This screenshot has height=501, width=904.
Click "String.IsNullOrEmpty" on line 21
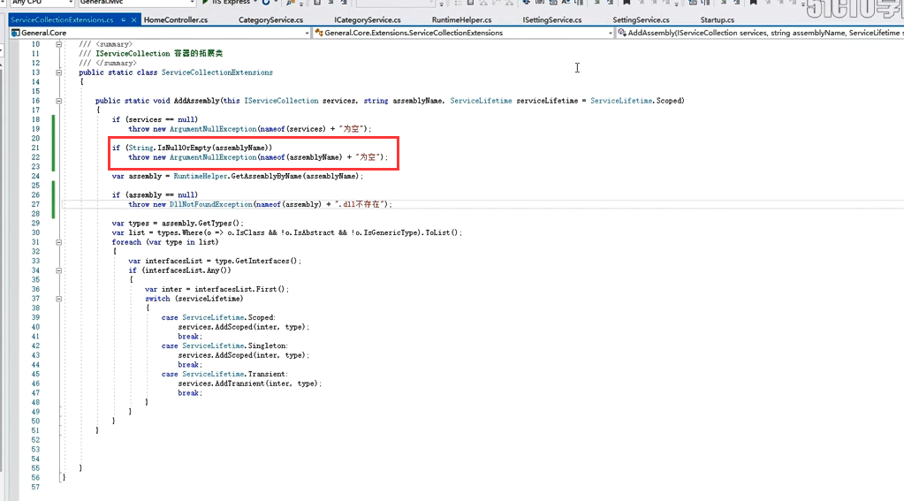tap(170, 148)
